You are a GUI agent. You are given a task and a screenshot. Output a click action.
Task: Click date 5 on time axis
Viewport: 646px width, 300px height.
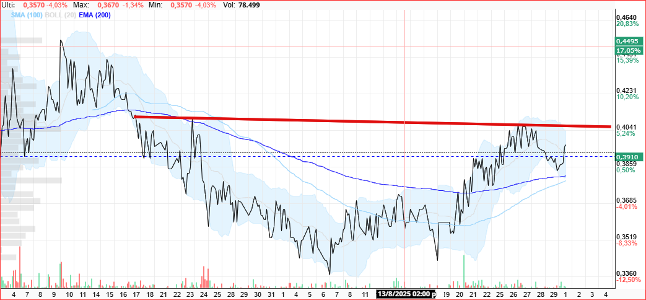[x=310, y=294]
